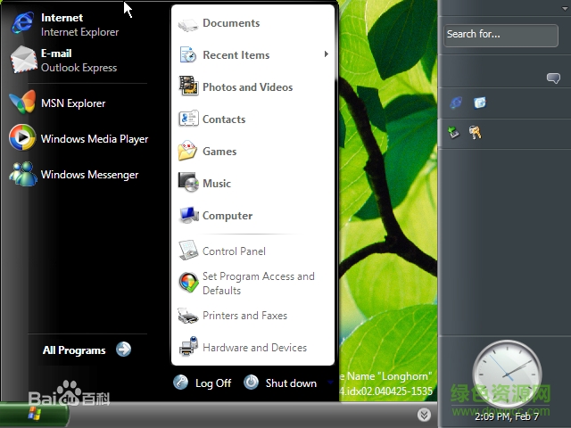Click the keys icon in sidebar
This screenshot has height=428, width=571.
476,132
